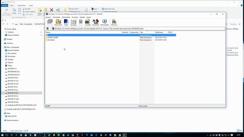Click the Copiar icon in Explorer ribbon
Viewport: 244px width, 137px height.
pyautogui.click(x=14, y=10)
